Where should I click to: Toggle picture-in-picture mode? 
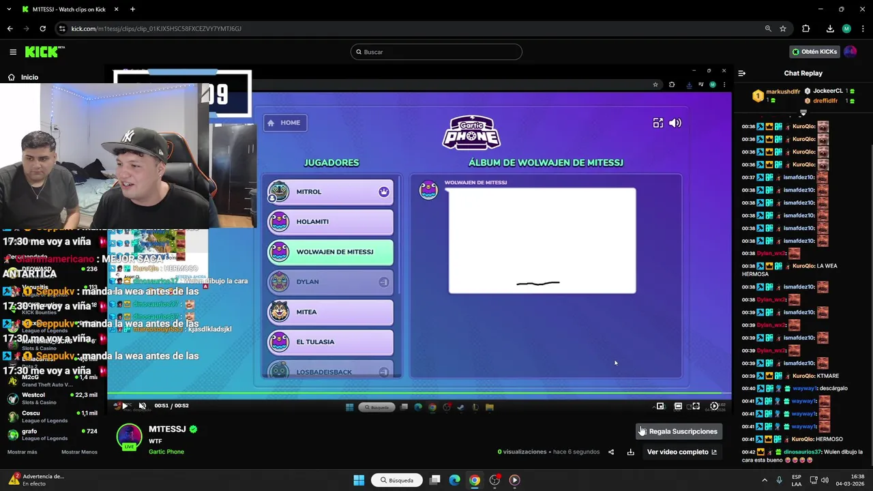pos(660,406)
